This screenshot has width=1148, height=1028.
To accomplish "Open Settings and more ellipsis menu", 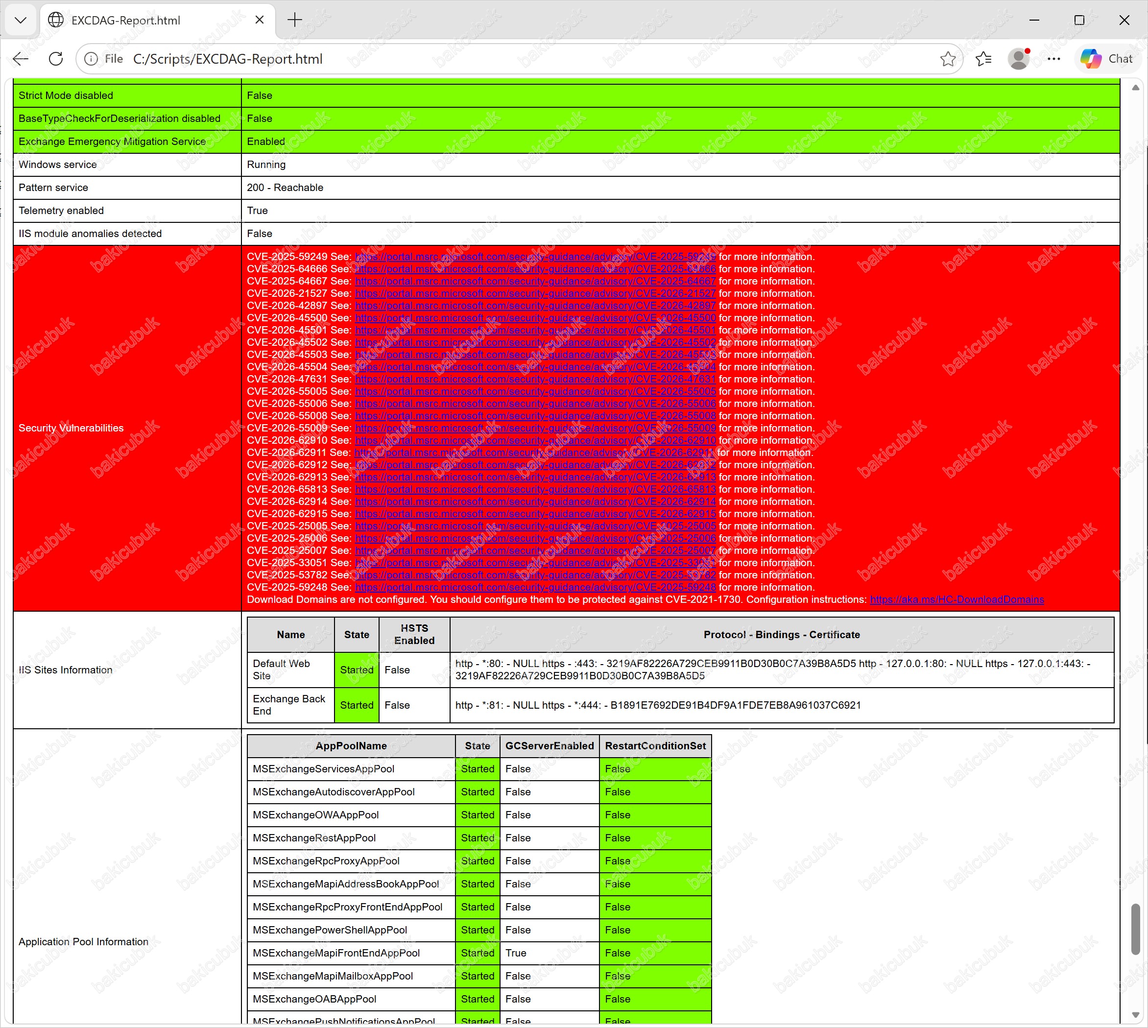I will pyautogui.click(x=1053, y=59).
